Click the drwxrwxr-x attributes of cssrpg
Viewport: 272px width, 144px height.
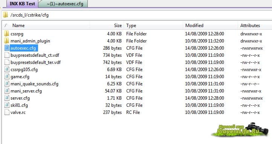click(251, 34)
